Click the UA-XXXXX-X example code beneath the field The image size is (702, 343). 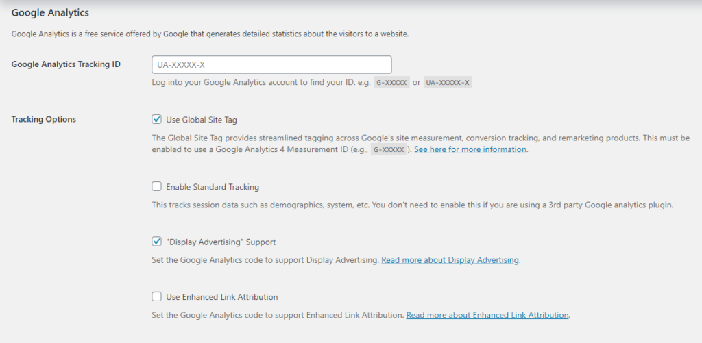(x=448, y=83)
